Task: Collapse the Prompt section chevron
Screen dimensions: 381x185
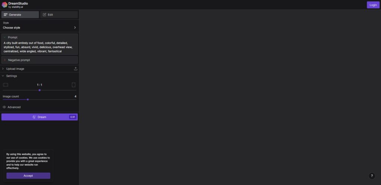Action: (4, 38)
